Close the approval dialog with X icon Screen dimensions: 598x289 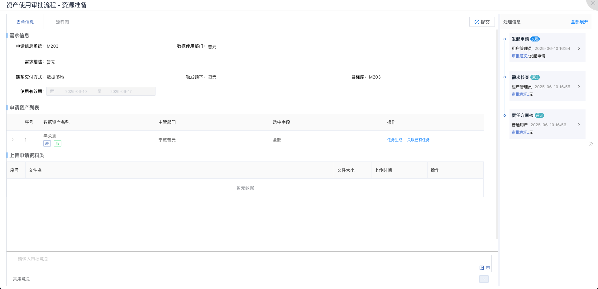[x=593, y=3]
